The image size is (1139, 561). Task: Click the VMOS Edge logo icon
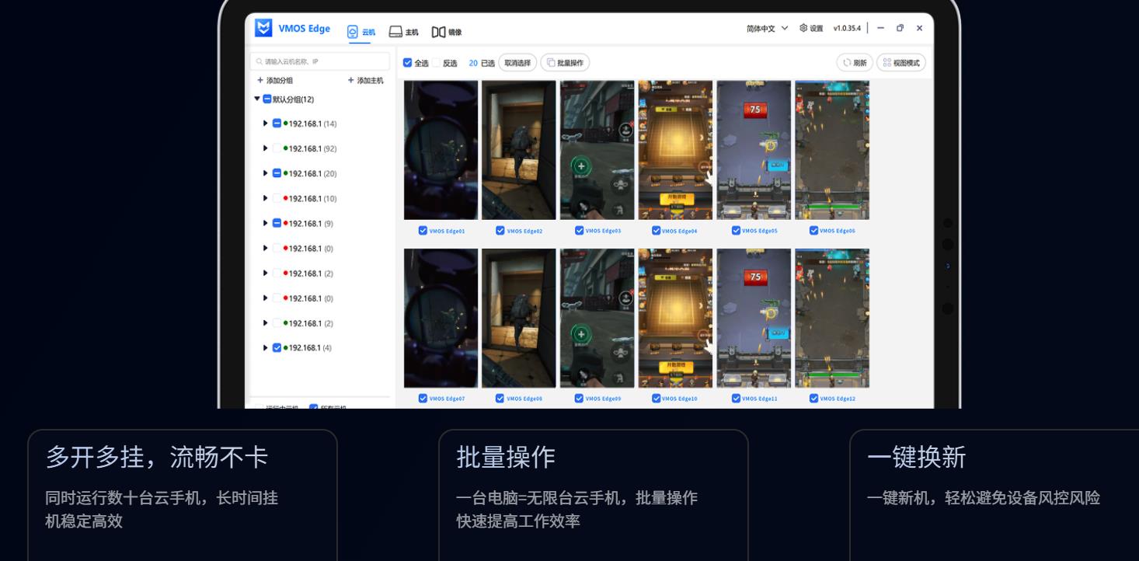[x=263, y=28]
